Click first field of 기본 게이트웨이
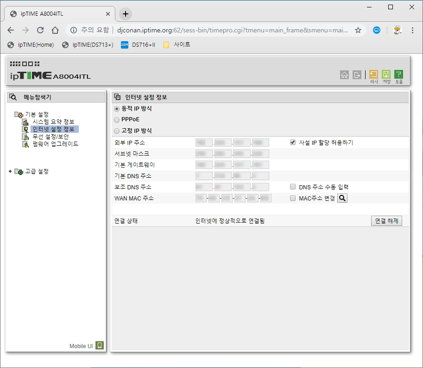423x368 pixels. 204,165
